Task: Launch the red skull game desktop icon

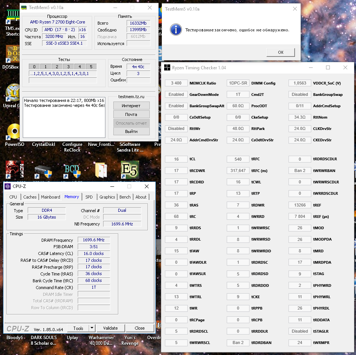Action: coord(14,169)
